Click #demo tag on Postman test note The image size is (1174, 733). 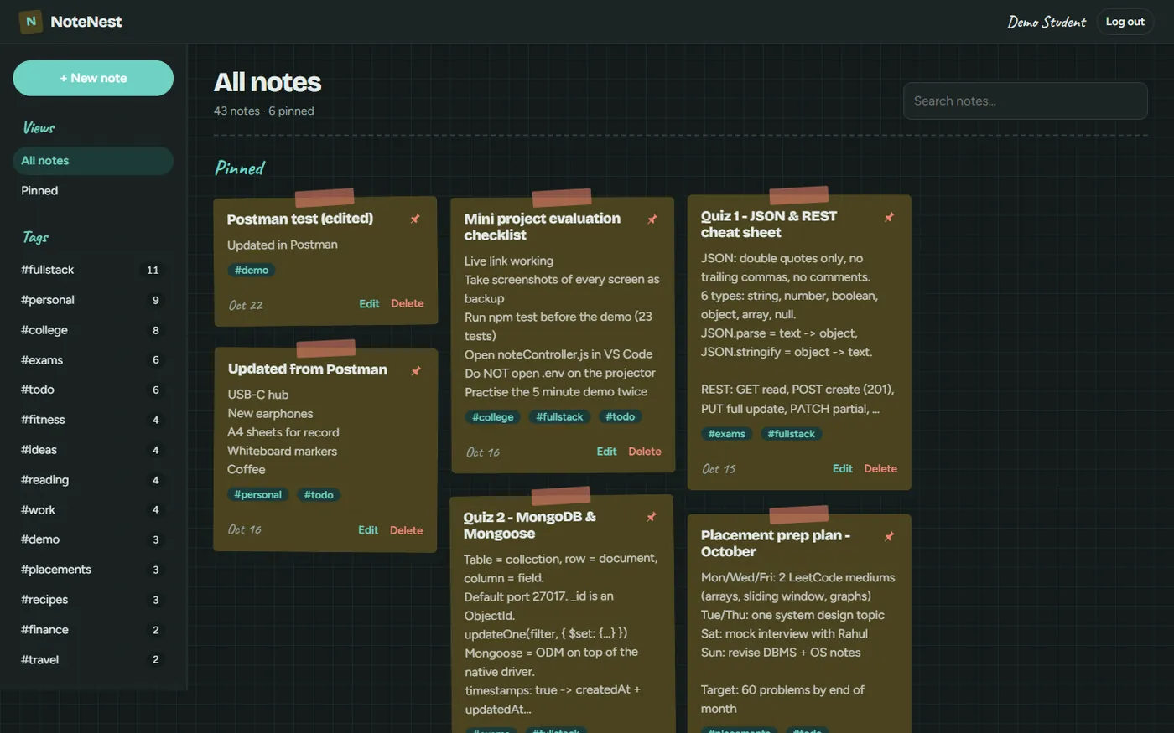pyautogui.click(x=252, y=271)
